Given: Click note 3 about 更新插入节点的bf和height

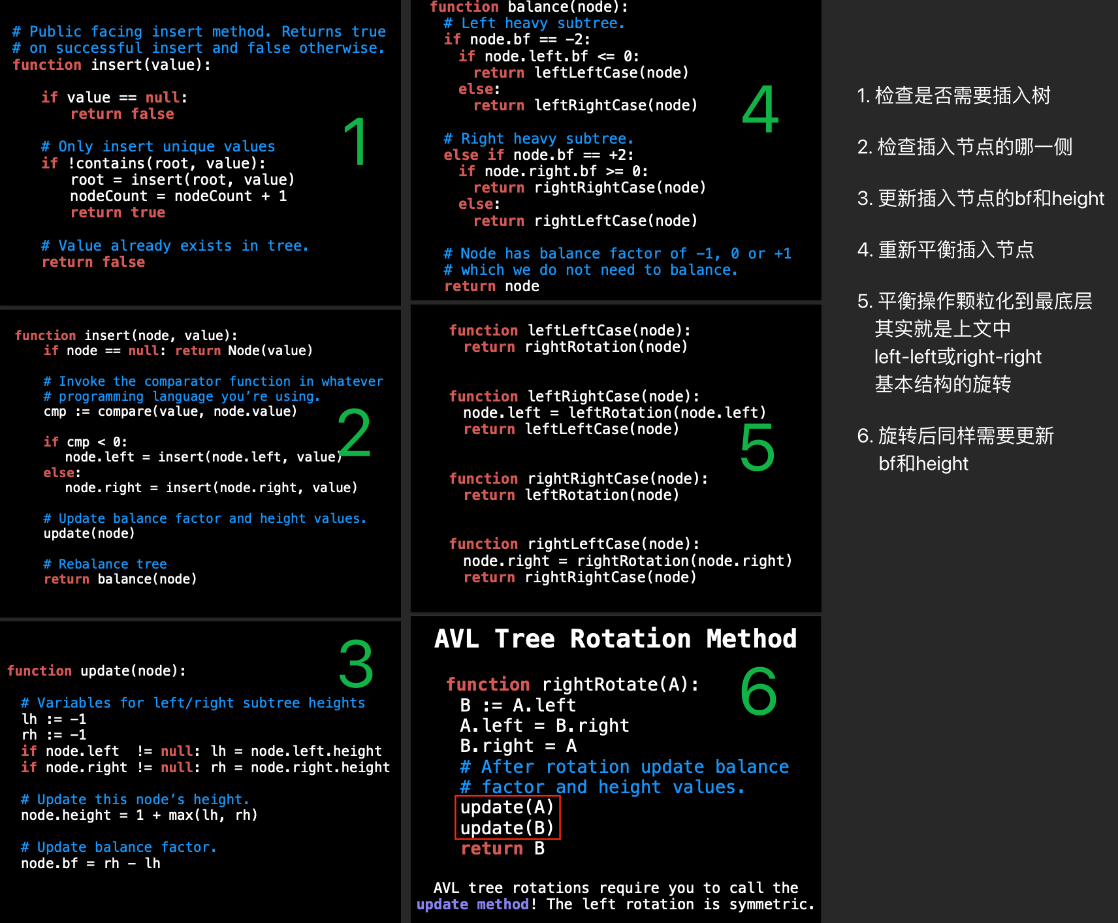Looking at the screenshot, I should (980, 198).
